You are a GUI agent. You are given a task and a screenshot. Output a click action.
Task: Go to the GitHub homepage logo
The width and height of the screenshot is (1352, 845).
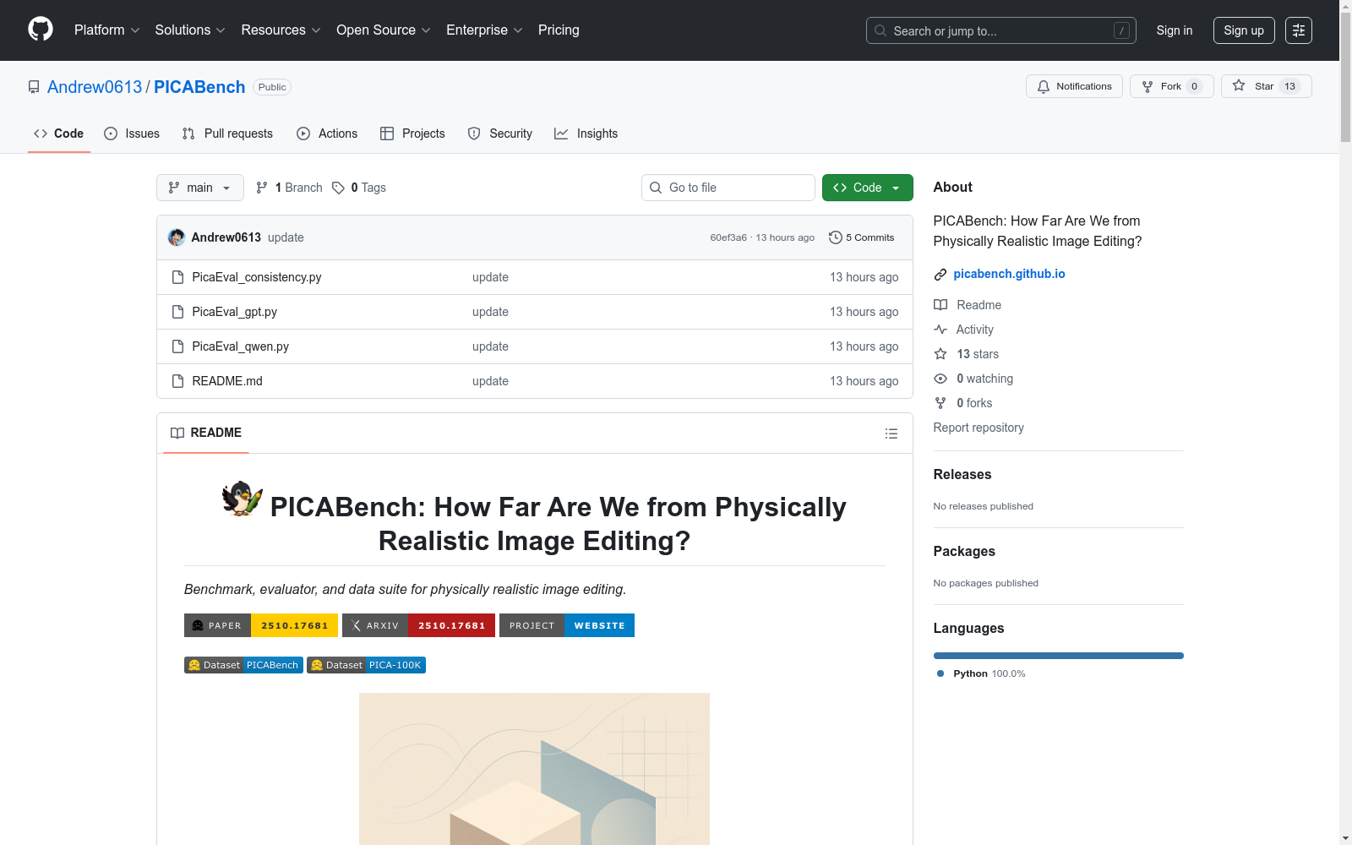click(x=41, y=30)
